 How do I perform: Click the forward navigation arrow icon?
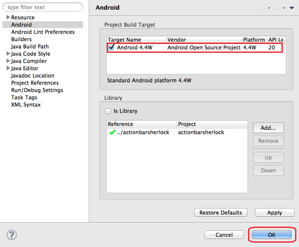tap(276, 8)
